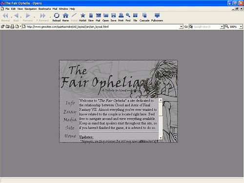Open the Back button history arrow
244x183 pixels.
click(20, 17)
